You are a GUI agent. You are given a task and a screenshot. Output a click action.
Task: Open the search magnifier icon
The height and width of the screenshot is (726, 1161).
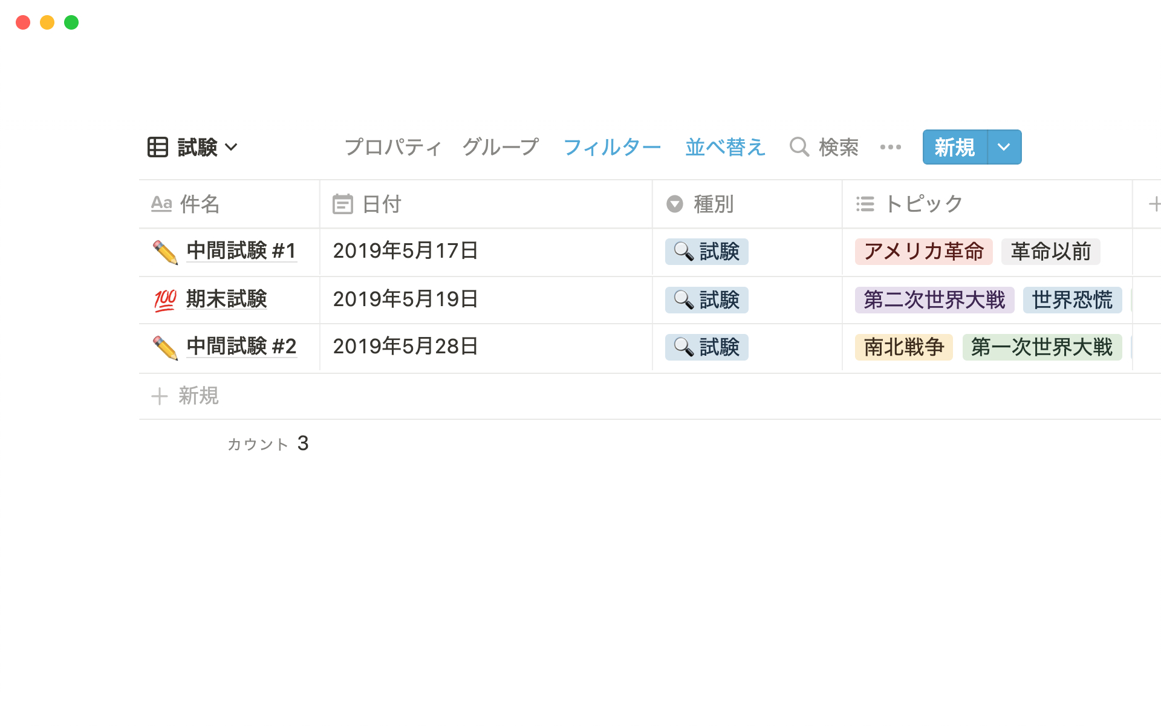799,147
